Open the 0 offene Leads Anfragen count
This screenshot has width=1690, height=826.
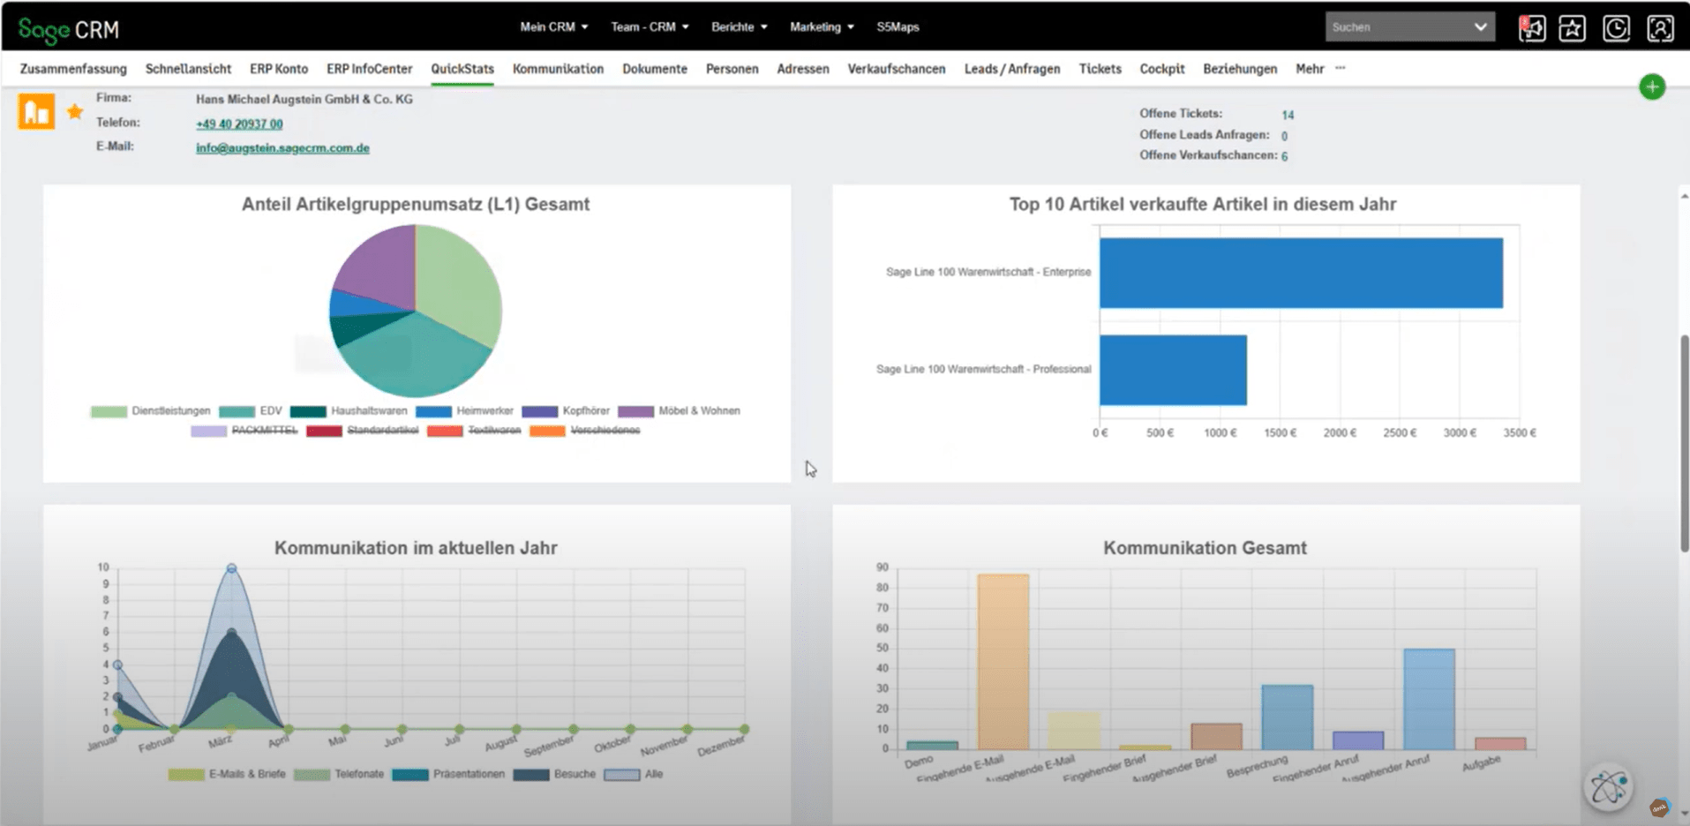point(1284,136)
